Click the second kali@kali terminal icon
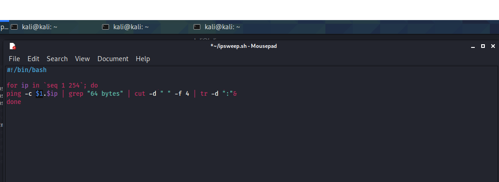 point(106,27)
